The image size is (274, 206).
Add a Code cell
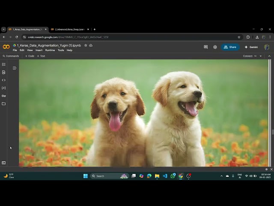pyautogui.click(x=30, y=56)
